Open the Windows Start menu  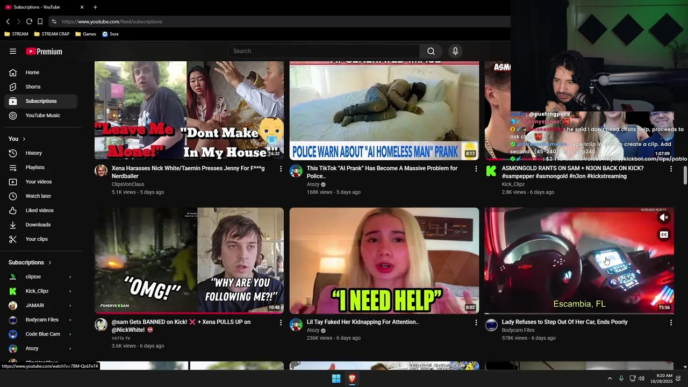(x=336, y=378)
